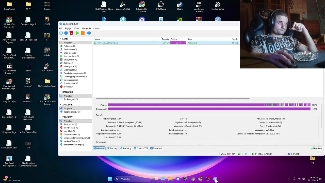
Task: Filter by Ukończone (0) status
Action: pos(76,53)
